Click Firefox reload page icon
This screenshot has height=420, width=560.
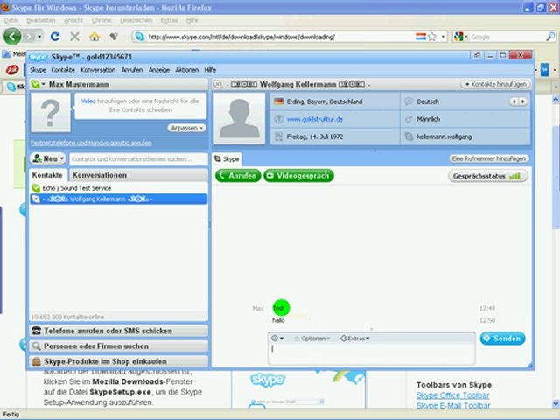55,37
